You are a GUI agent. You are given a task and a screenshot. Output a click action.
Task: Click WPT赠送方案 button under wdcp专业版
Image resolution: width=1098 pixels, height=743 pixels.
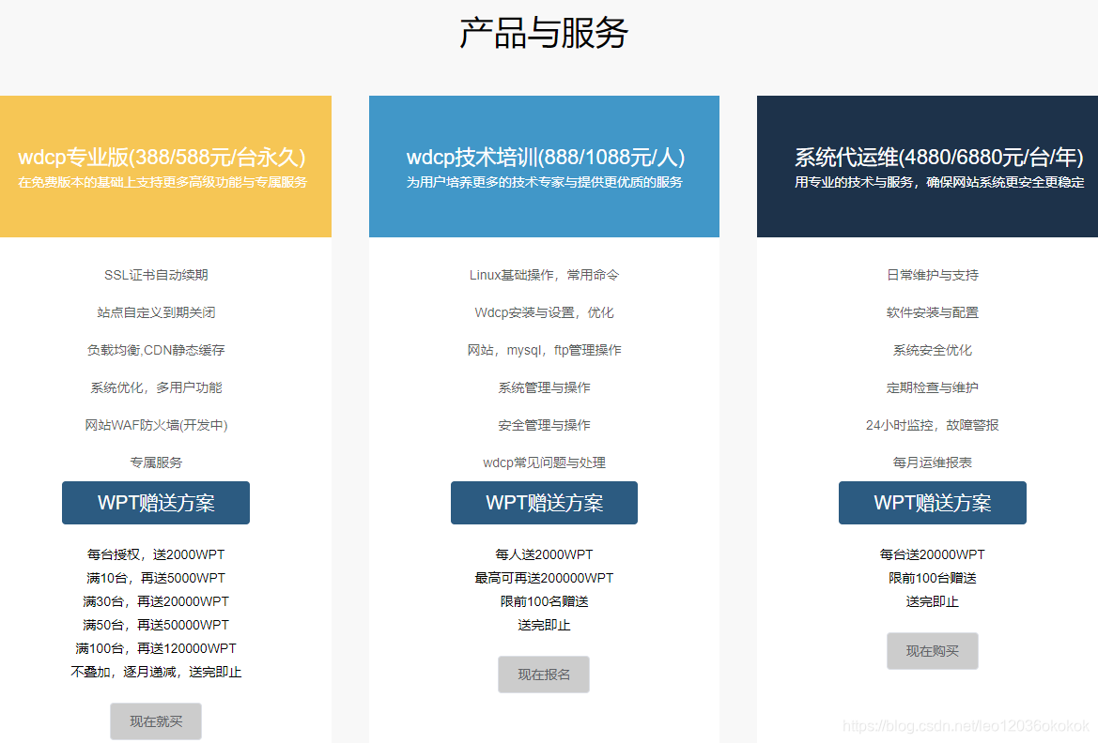(156, 502)
